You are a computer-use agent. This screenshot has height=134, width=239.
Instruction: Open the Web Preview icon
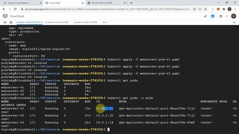point(221,16)
